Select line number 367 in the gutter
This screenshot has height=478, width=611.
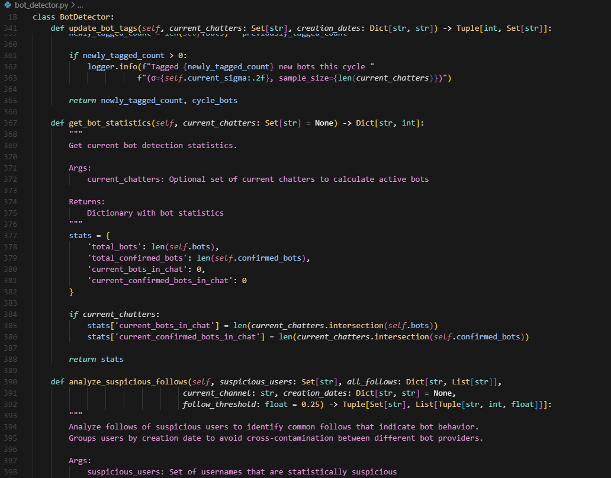[x=11, y=123]
